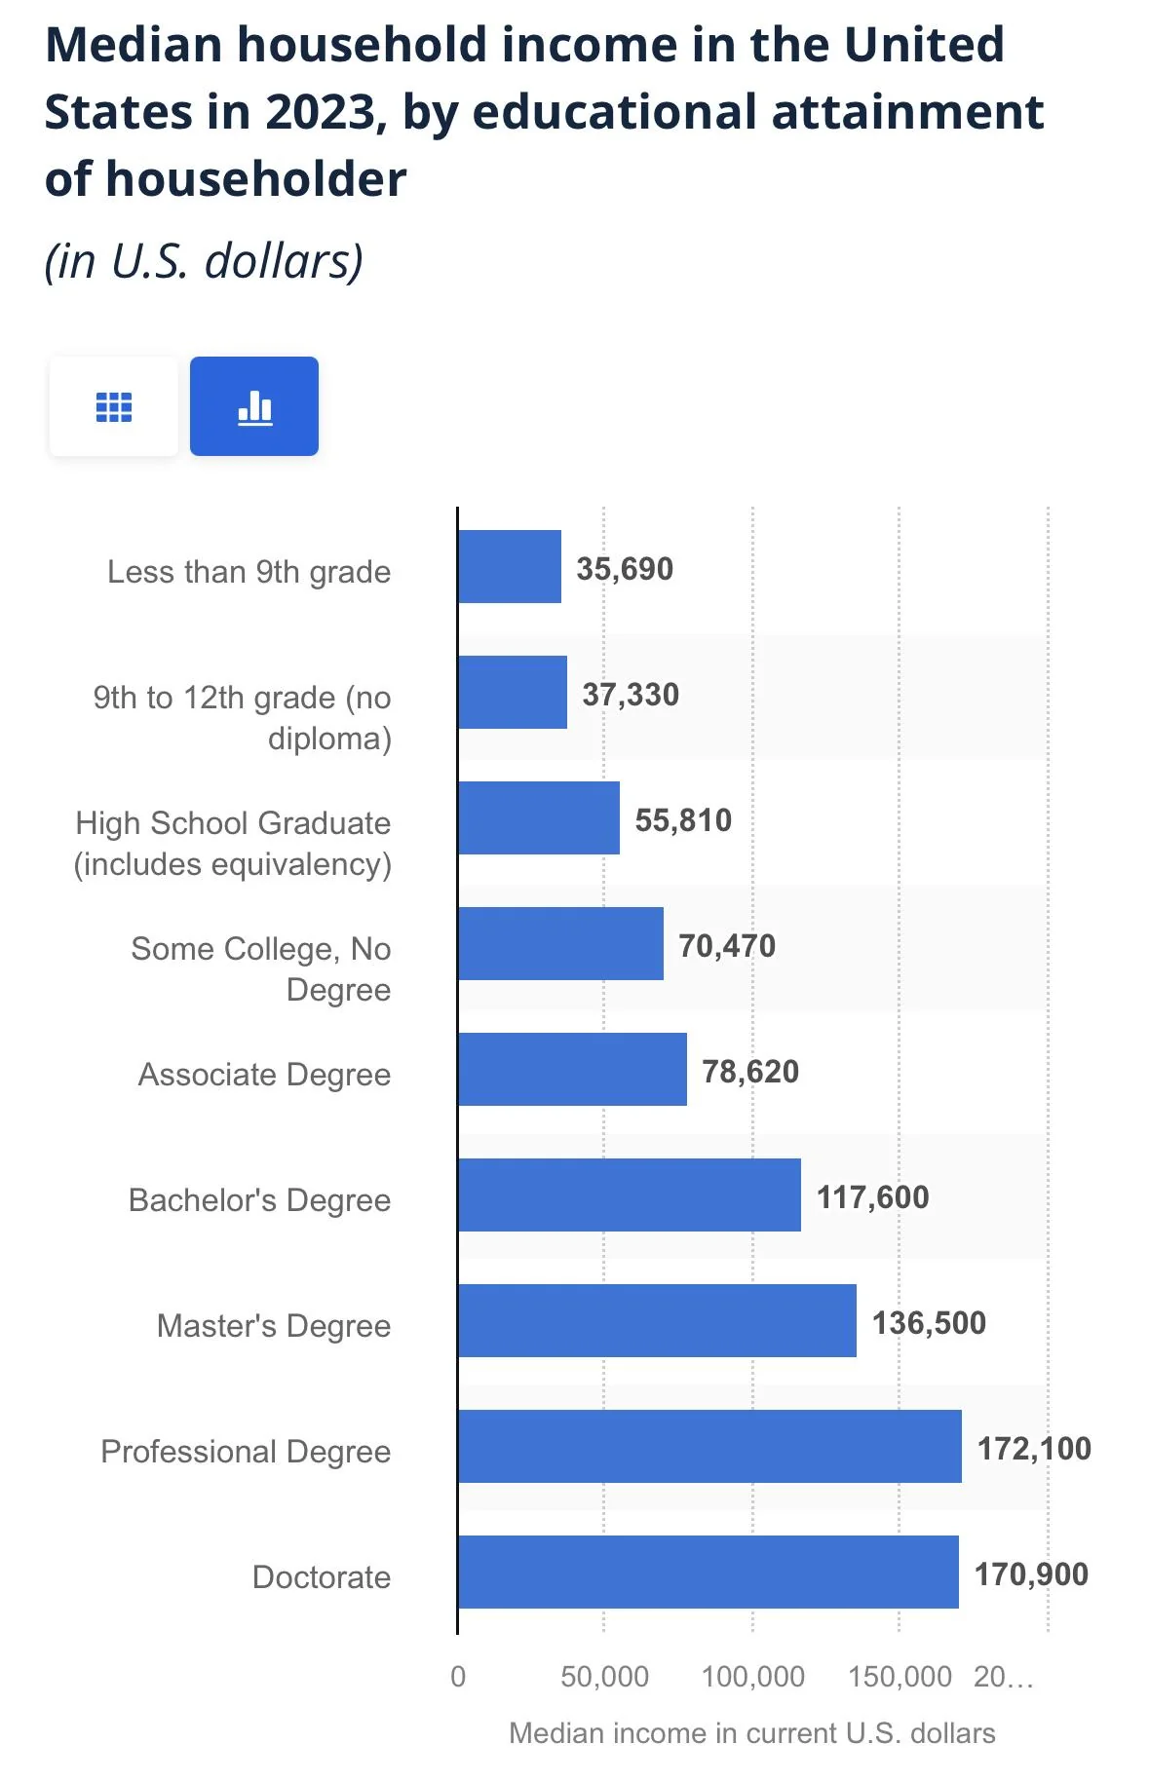
Task: Select the bar chart view icon
Action: click(254, 406)
